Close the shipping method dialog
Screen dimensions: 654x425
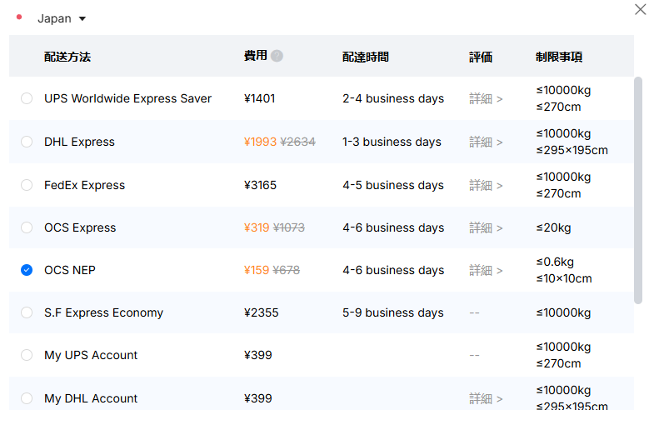click(640, 10)
